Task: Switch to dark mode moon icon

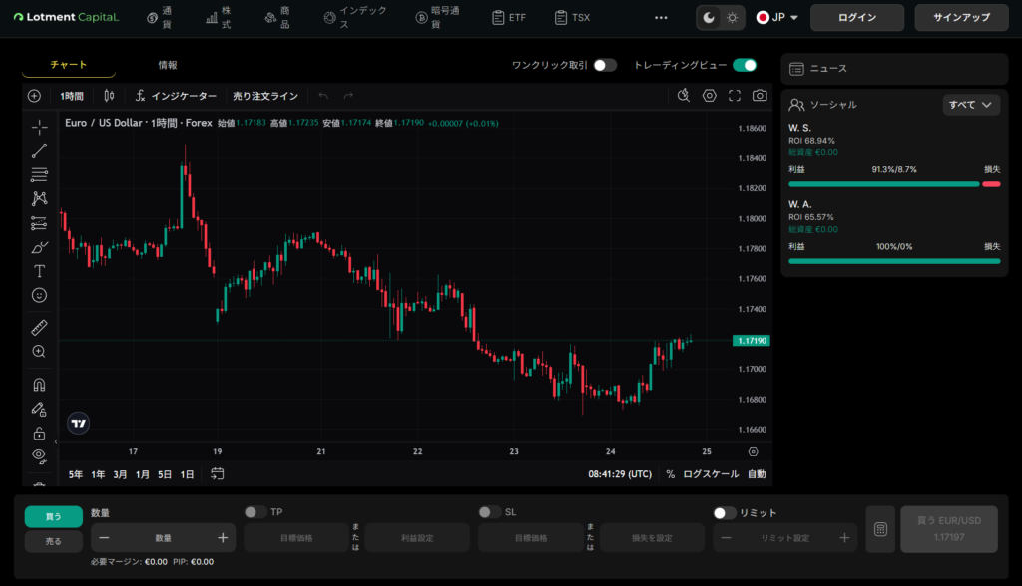Action: tap(709, 18)
